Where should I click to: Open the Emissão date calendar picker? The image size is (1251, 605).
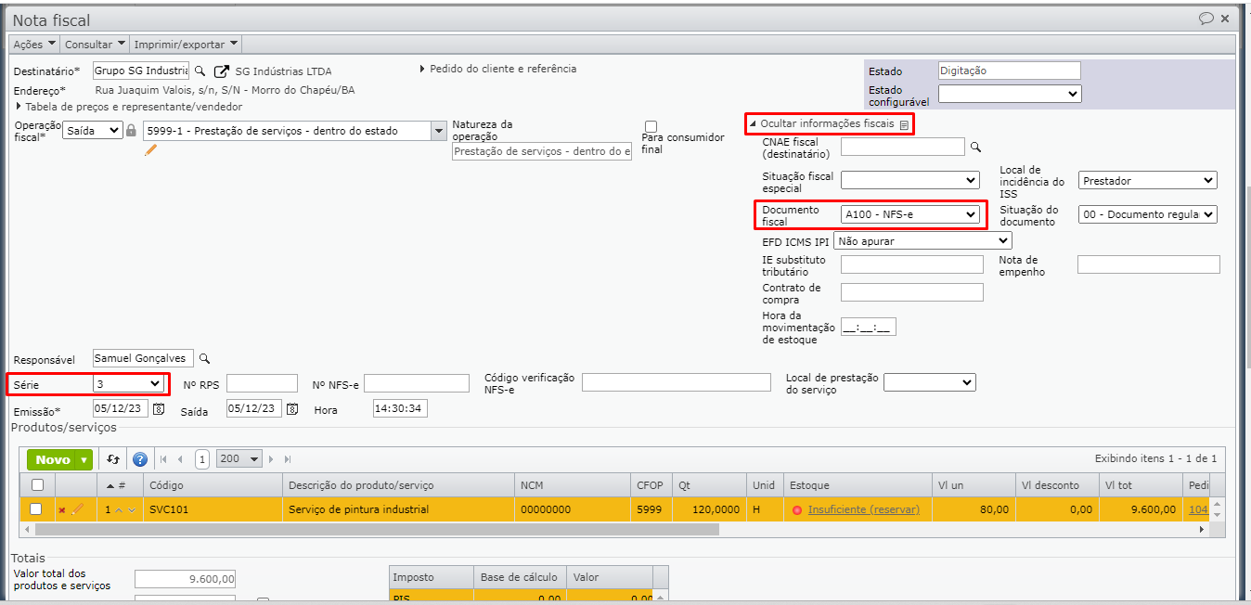click(159, 408)
